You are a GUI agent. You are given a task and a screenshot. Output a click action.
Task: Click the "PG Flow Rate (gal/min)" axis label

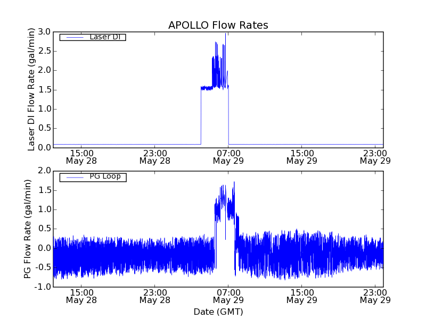(x=28, y=229)
